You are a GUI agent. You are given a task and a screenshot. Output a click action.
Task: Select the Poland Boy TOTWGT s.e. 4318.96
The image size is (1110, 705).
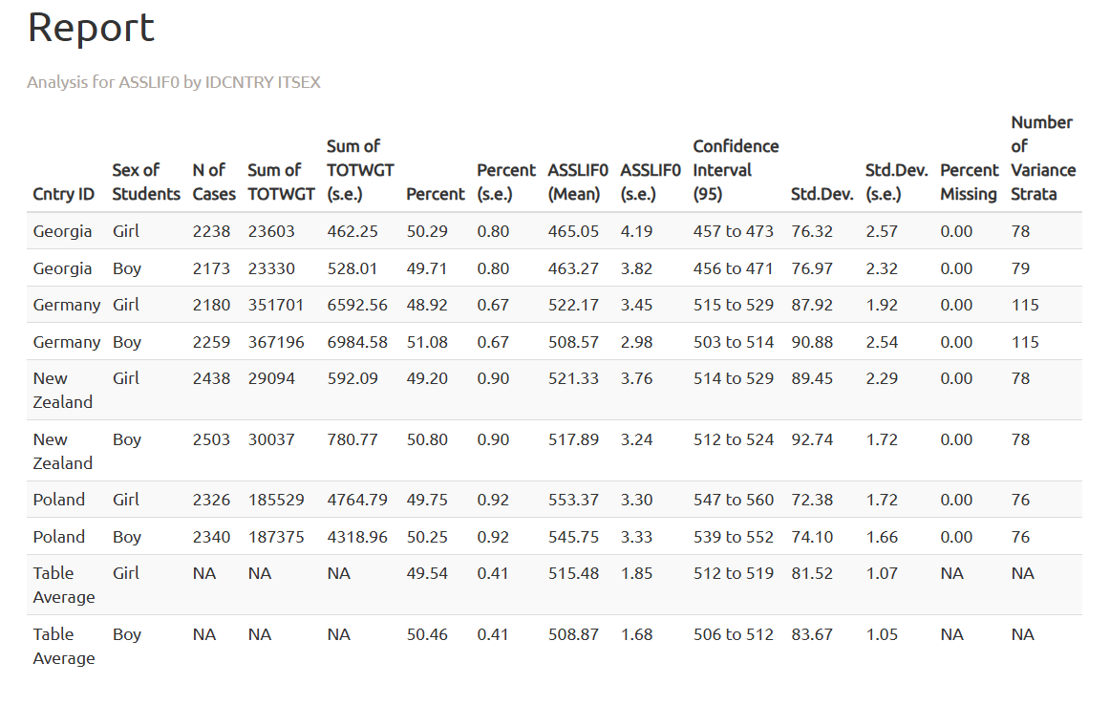[x=357, y=537]
